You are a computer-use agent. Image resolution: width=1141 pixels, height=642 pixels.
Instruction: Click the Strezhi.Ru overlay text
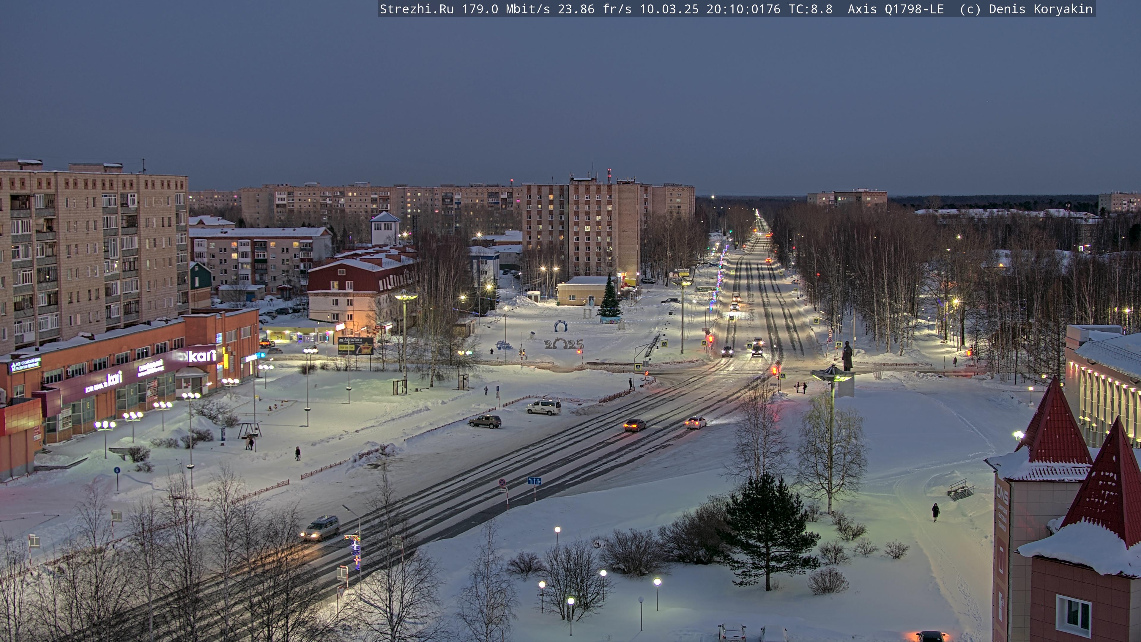[x=416, y=9]
